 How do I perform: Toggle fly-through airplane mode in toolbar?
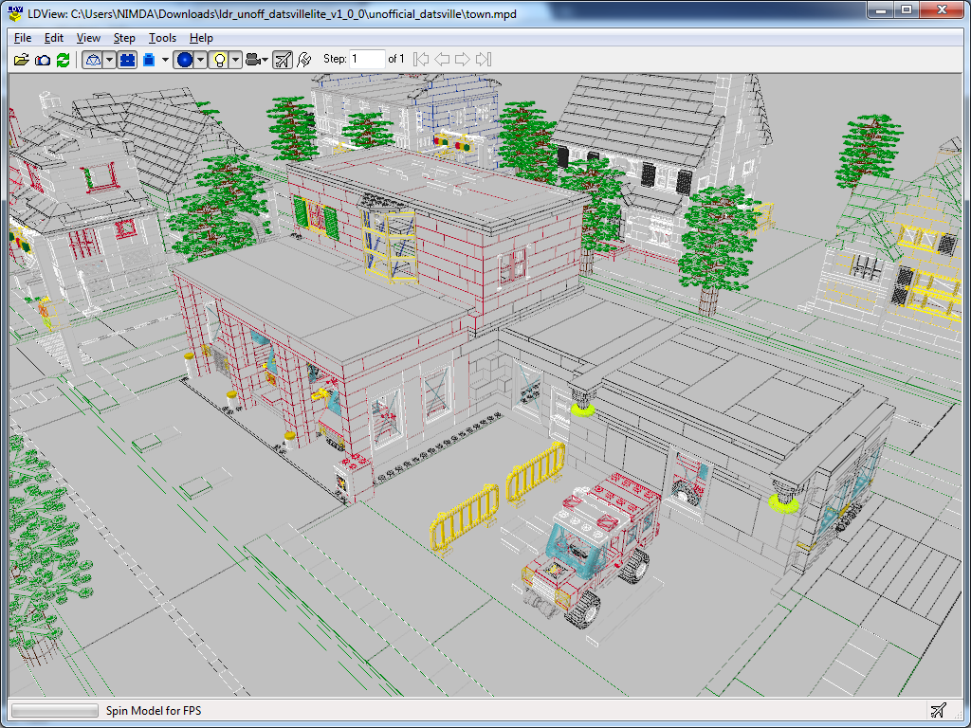tap(283, 60)
